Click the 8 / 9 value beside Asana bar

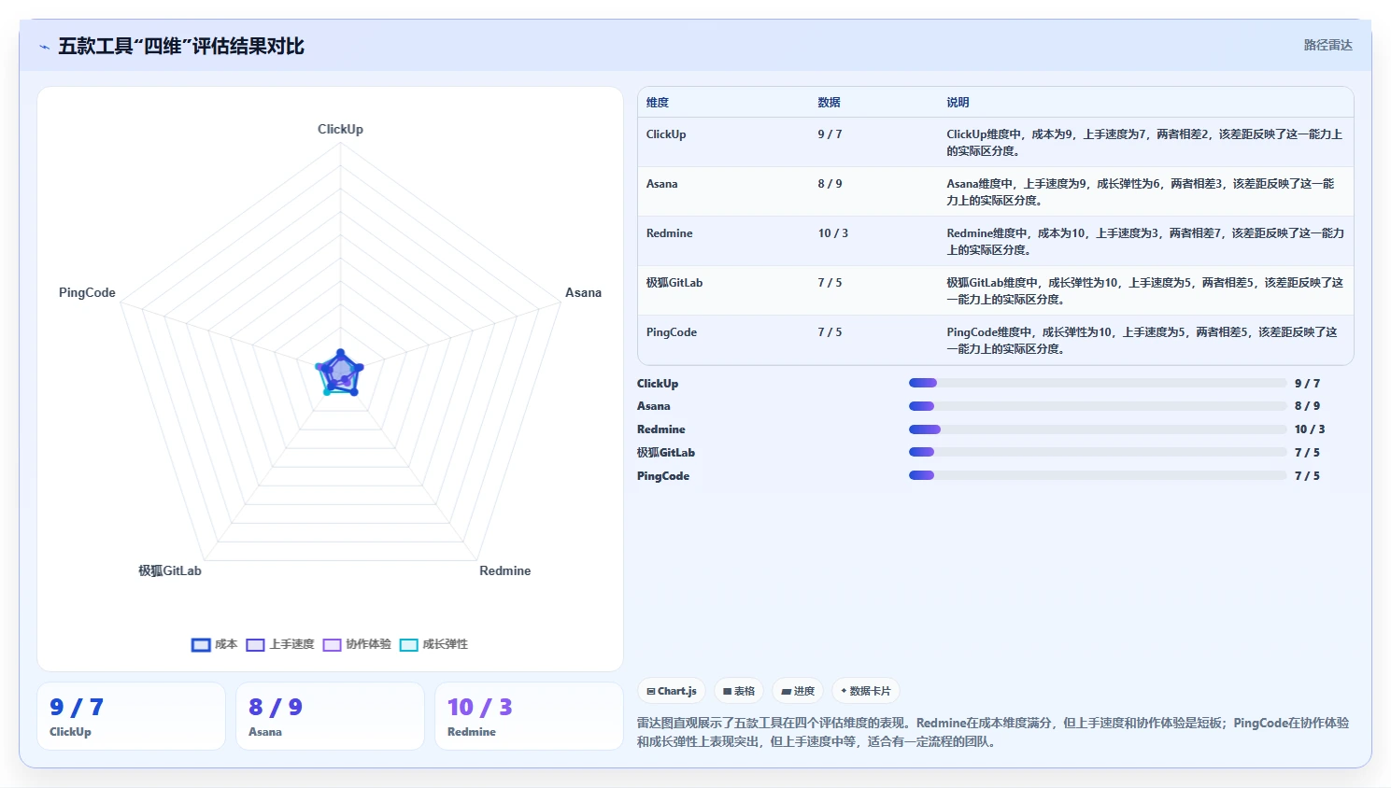pyautogui.click(x=1307, y=406)
